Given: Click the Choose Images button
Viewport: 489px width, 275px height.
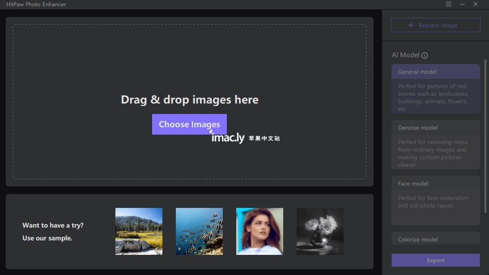Looking at the screenshot, I should coord(189,124).
